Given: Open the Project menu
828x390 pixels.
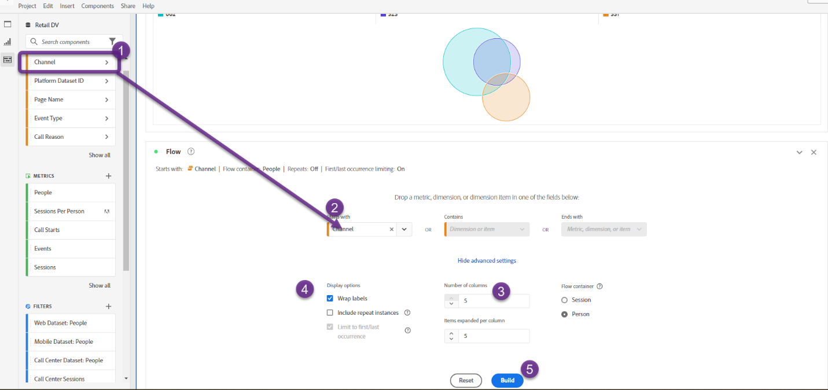Looking at the screenshot, I should click(27, 6).
